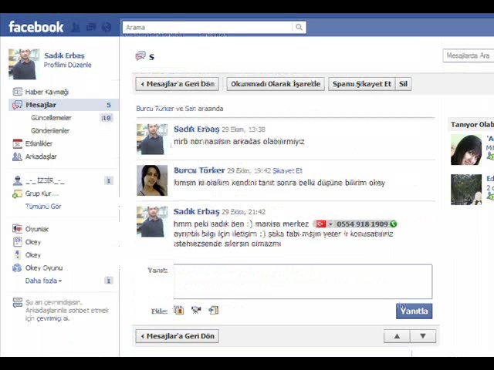Click Grup Kur... create group link
The height and width of the screenshot is (370, 494).
[42, 193]
